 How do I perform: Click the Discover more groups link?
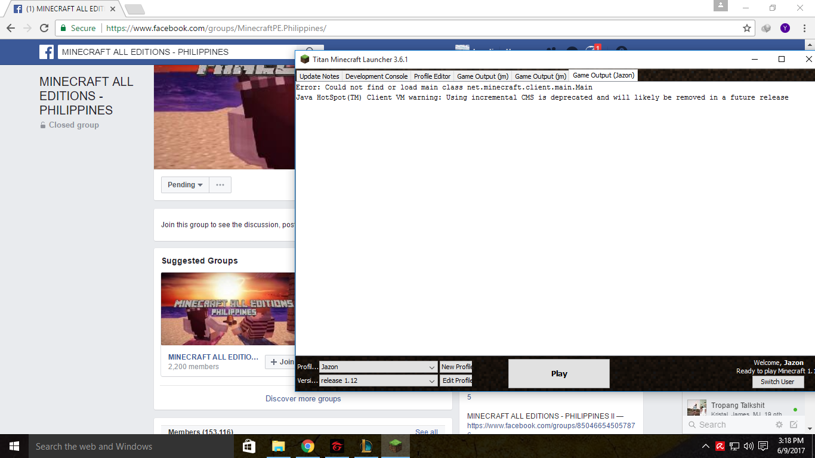click(x=303, y=398)
